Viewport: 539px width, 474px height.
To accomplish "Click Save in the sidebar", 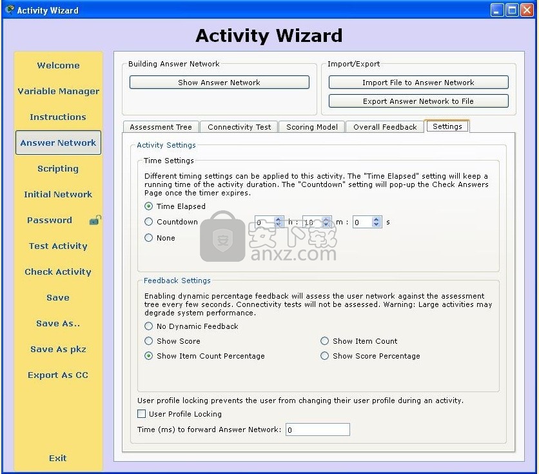I will point(58,297).
